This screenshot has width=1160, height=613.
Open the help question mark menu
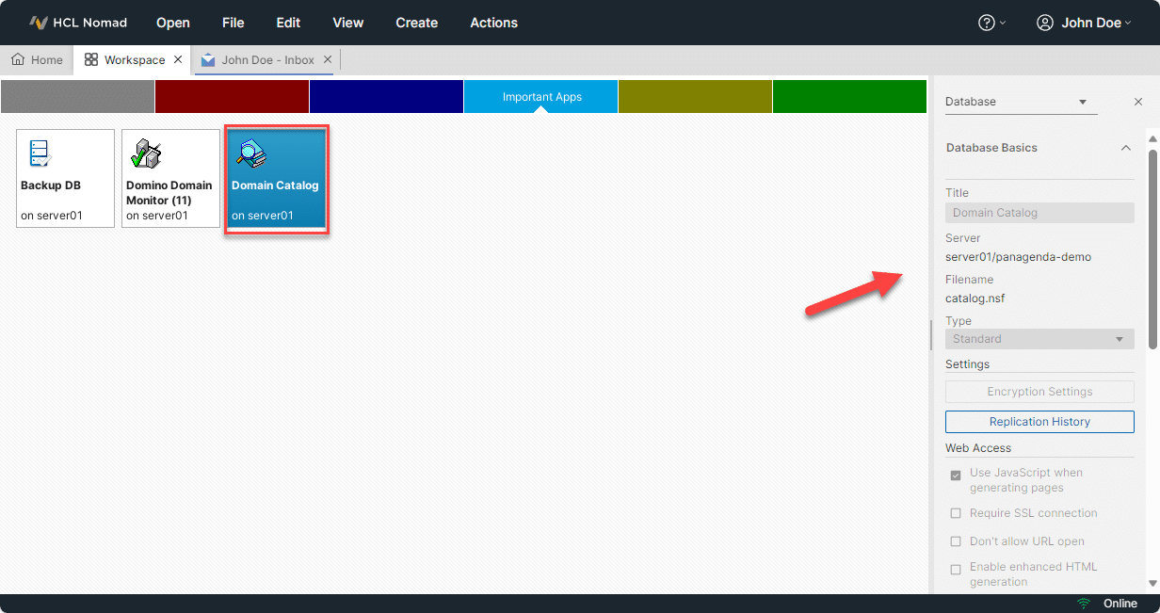click(x=987, y=23)
